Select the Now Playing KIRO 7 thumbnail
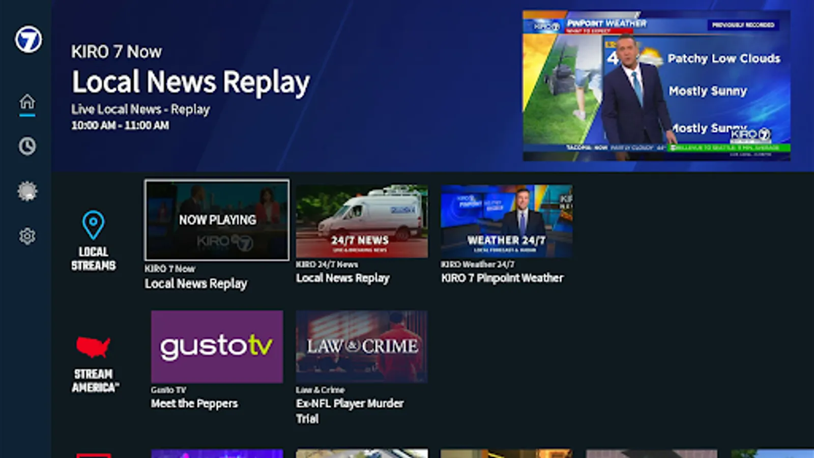This screenshot has height=458, width=814. pyautogui.click(x=217, y=220)
